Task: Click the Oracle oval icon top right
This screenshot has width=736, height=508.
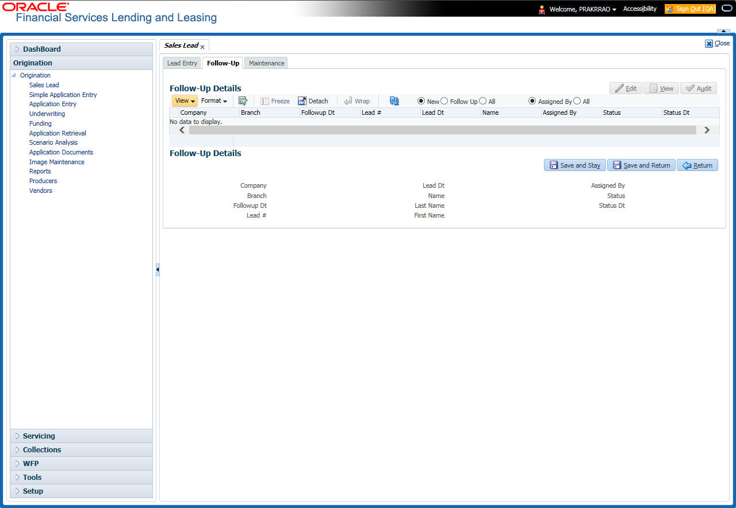Action: coord(727,9)
